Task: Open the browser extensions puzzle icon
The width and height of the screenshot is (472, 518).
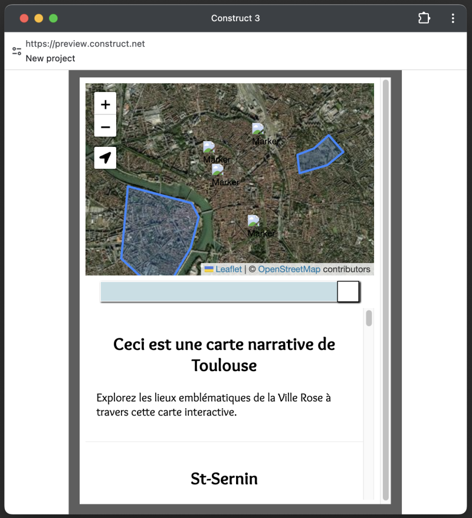Action: pos(424,18)
